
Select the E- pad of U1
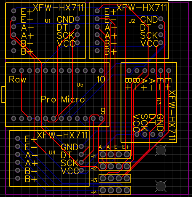coord(14,19)
